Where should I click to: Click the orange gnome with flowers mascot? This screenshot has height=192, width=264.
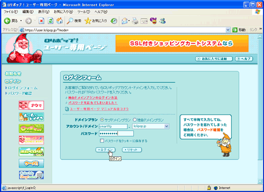pos(224,145)
